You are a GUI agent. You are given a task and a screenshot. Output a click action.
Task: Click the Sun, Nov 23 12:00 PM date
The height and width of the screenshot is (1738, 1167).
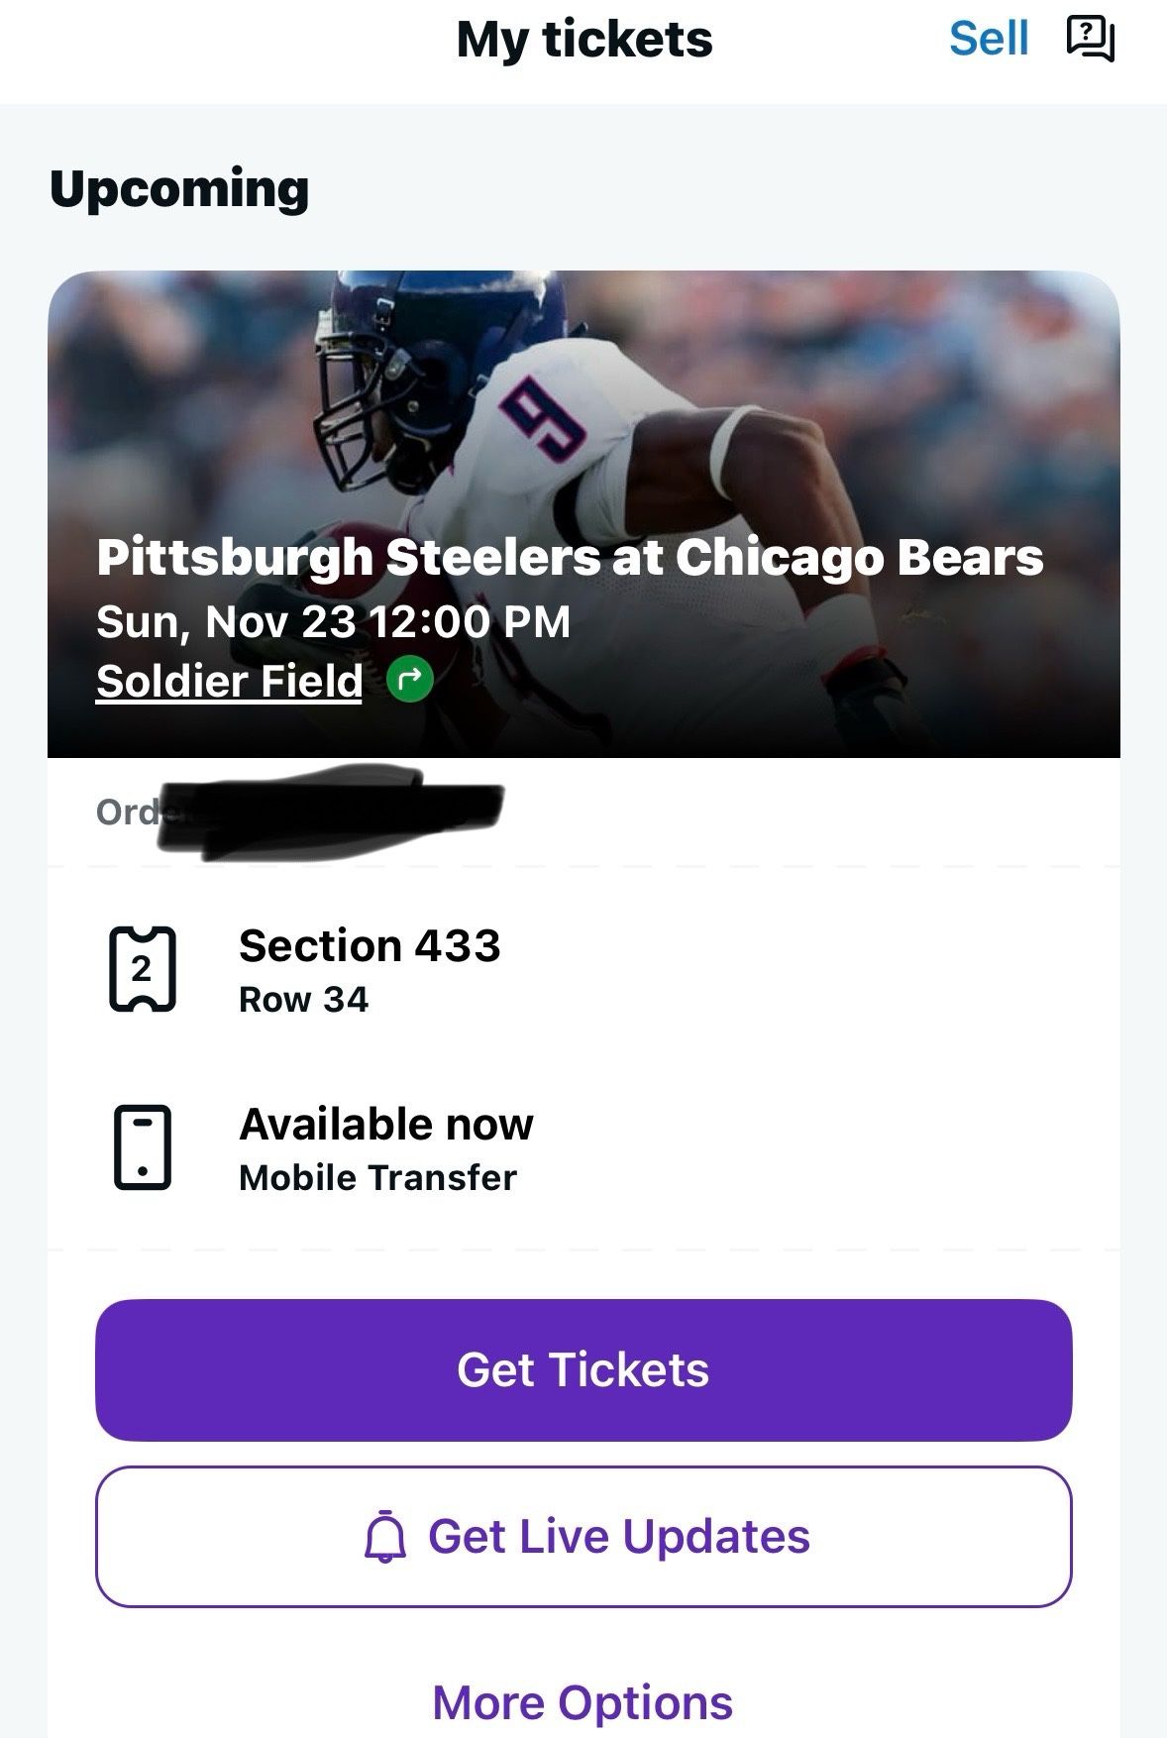click(x=333, y=622)
